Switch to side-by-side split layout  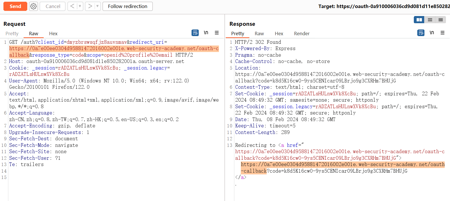[x=419, y=20]
